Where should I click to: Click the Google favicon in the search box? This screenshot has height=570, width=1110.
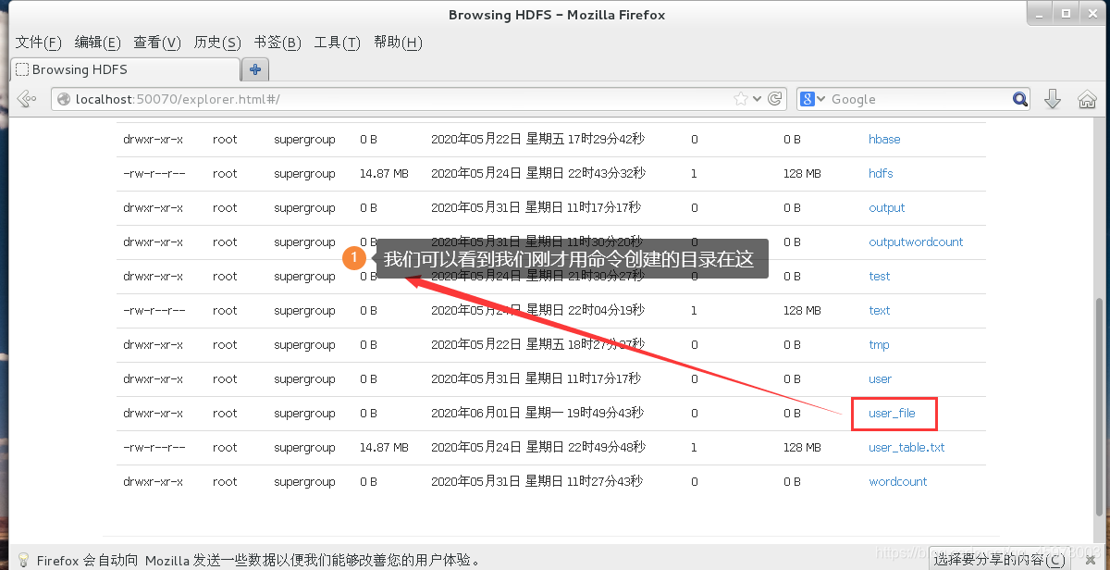(808, 98)
